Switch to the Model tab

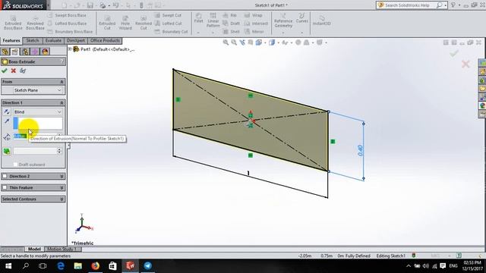tap(34, 249)
